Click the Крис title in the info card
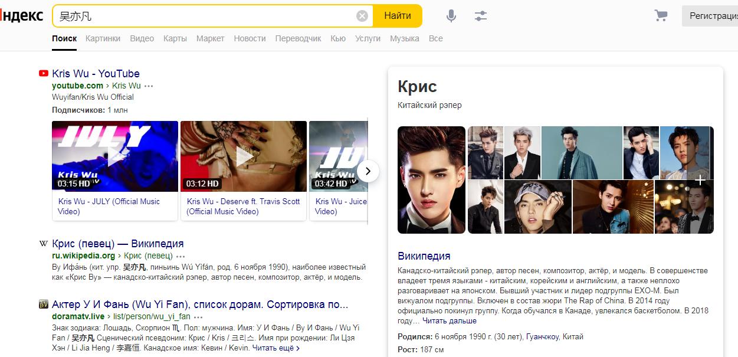This screenshot has width=738, height=357. click(417, 86)
